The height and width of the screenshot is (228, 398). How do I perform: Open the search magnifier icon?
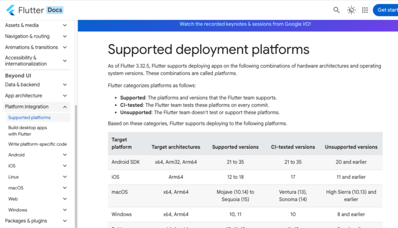point(336,10)
